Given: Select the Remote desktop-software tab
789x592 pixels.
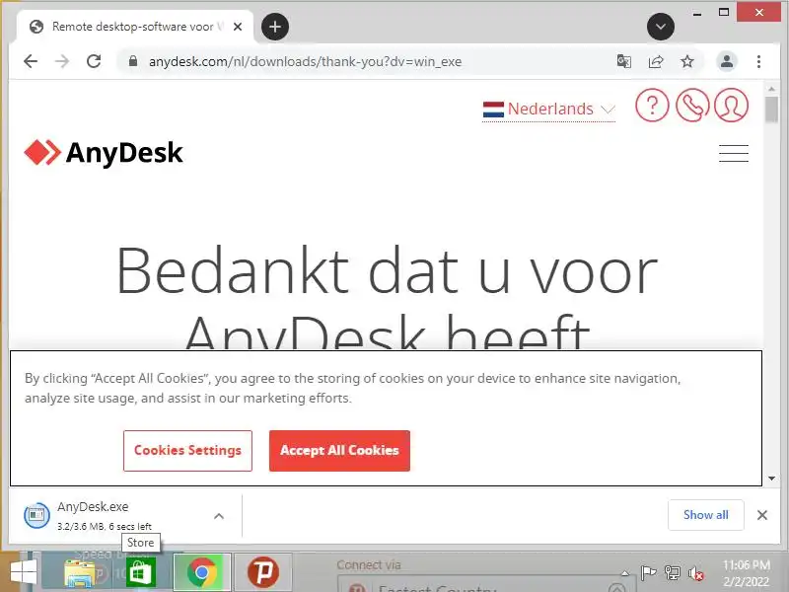Looking at the screenshot, I should tap(134, 27).
